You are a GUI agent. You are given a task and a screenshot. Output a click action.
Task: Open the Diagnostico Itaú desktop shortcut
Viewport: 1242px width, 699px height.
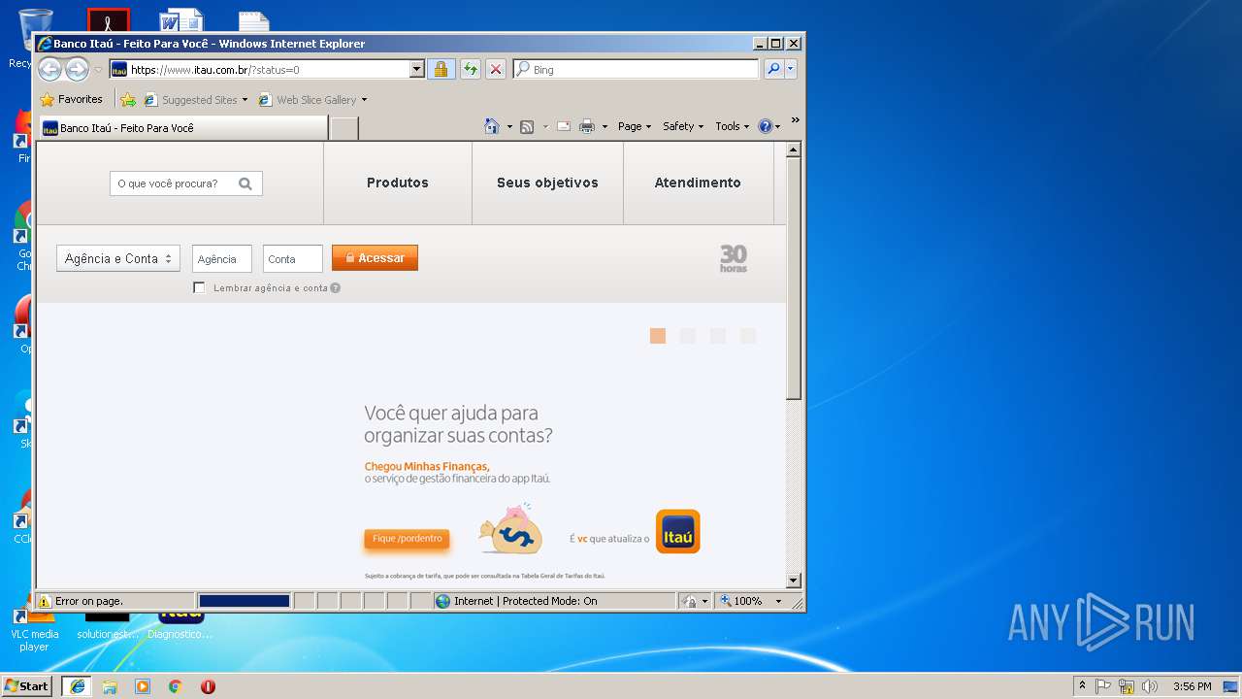pos(180,622)
